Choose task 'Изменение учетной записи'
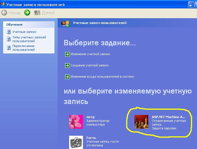 click(90, 54)
